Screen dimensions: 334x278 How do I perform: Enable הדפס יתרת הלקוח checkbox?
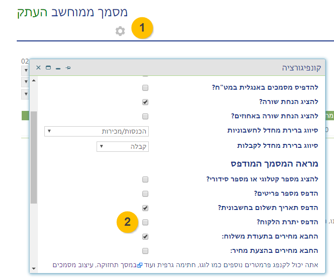coord(145,222)
